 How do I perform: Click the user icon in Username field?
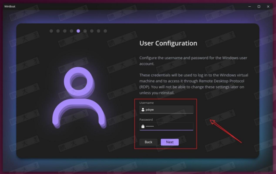(143, 109)
